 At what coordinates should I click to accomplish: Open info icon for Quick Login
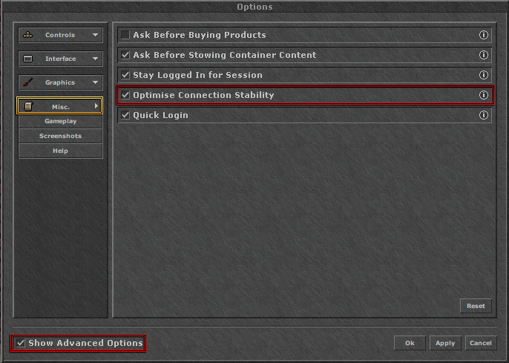pyautogui.click(x=484, y=115)
